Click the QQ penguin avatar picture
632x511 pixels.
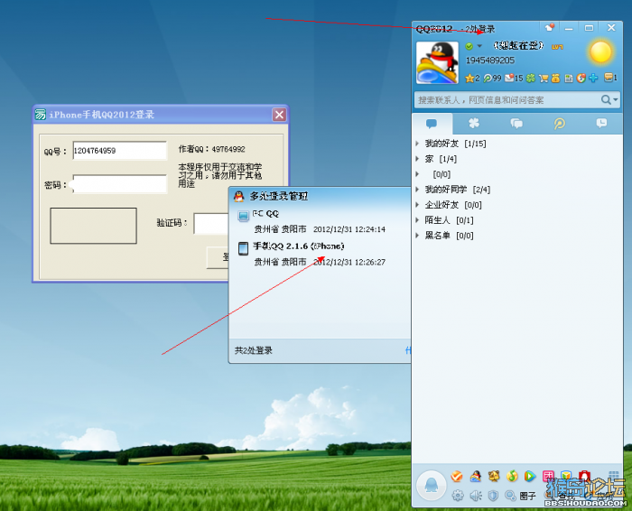point(437,62)
